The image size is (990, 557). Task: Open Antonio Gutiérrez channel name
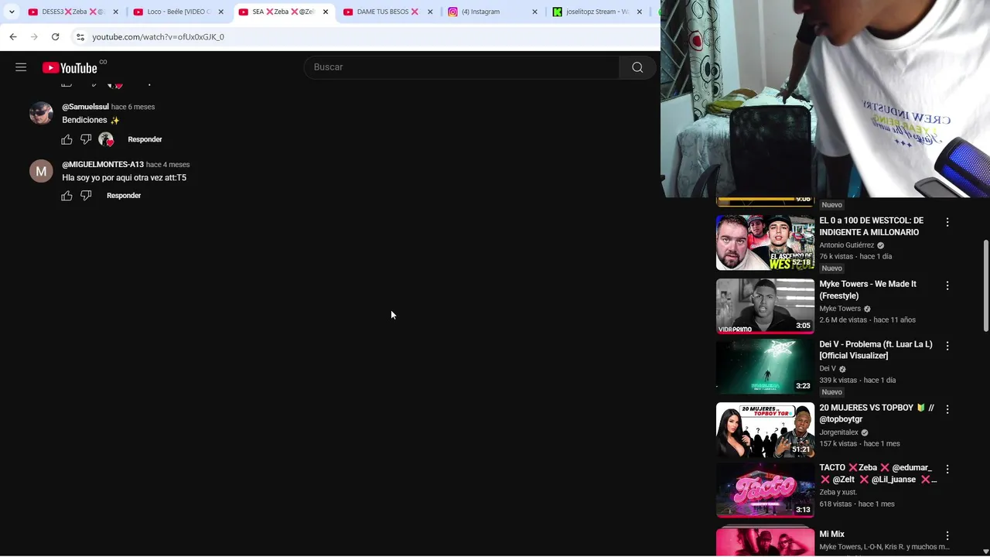(847, 245)
